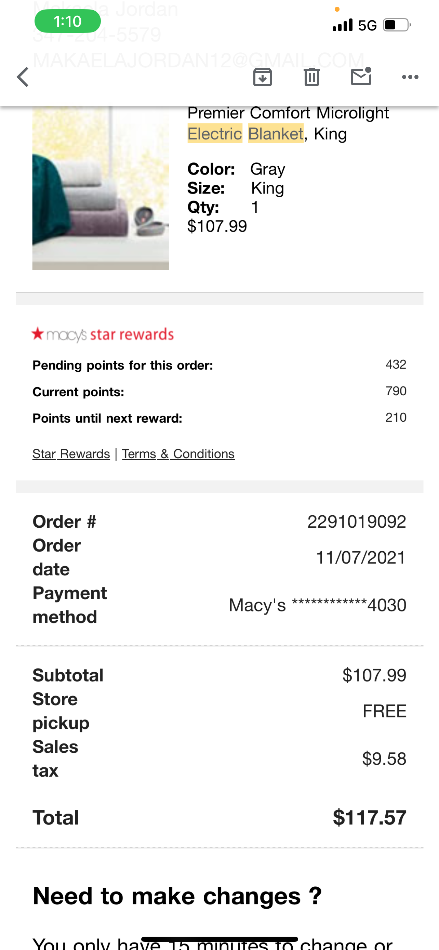Delete email using trash icon
Image resolution: width=439 pixels, height=950 pixels.
312,77
